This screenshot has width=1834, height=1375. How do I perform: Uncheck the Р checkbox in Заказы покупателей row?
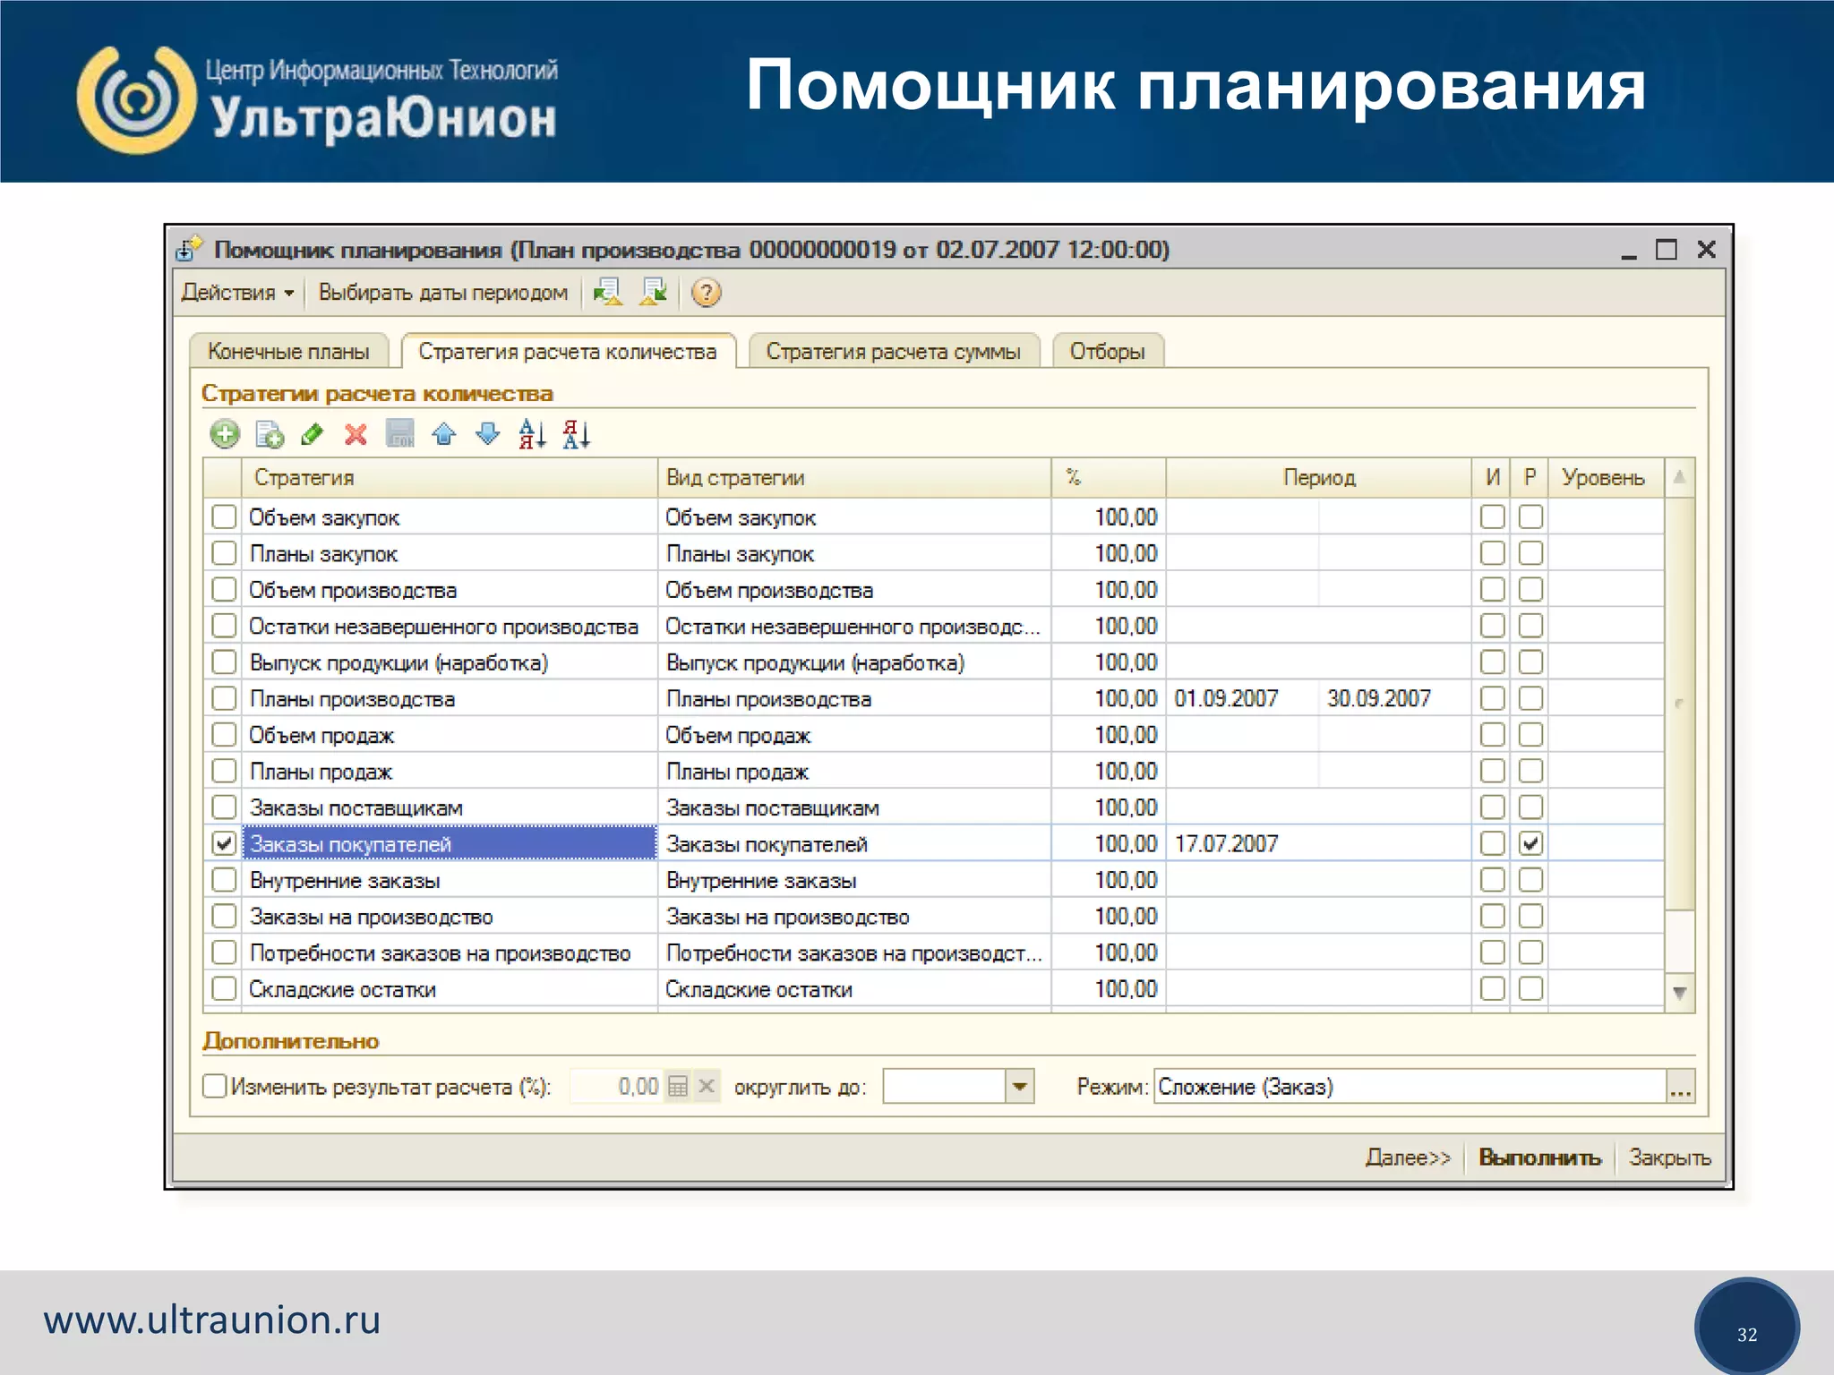(1531, 843)
